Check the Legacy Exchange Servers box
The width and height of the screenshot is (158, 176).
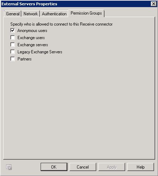(x=12, y=52)
